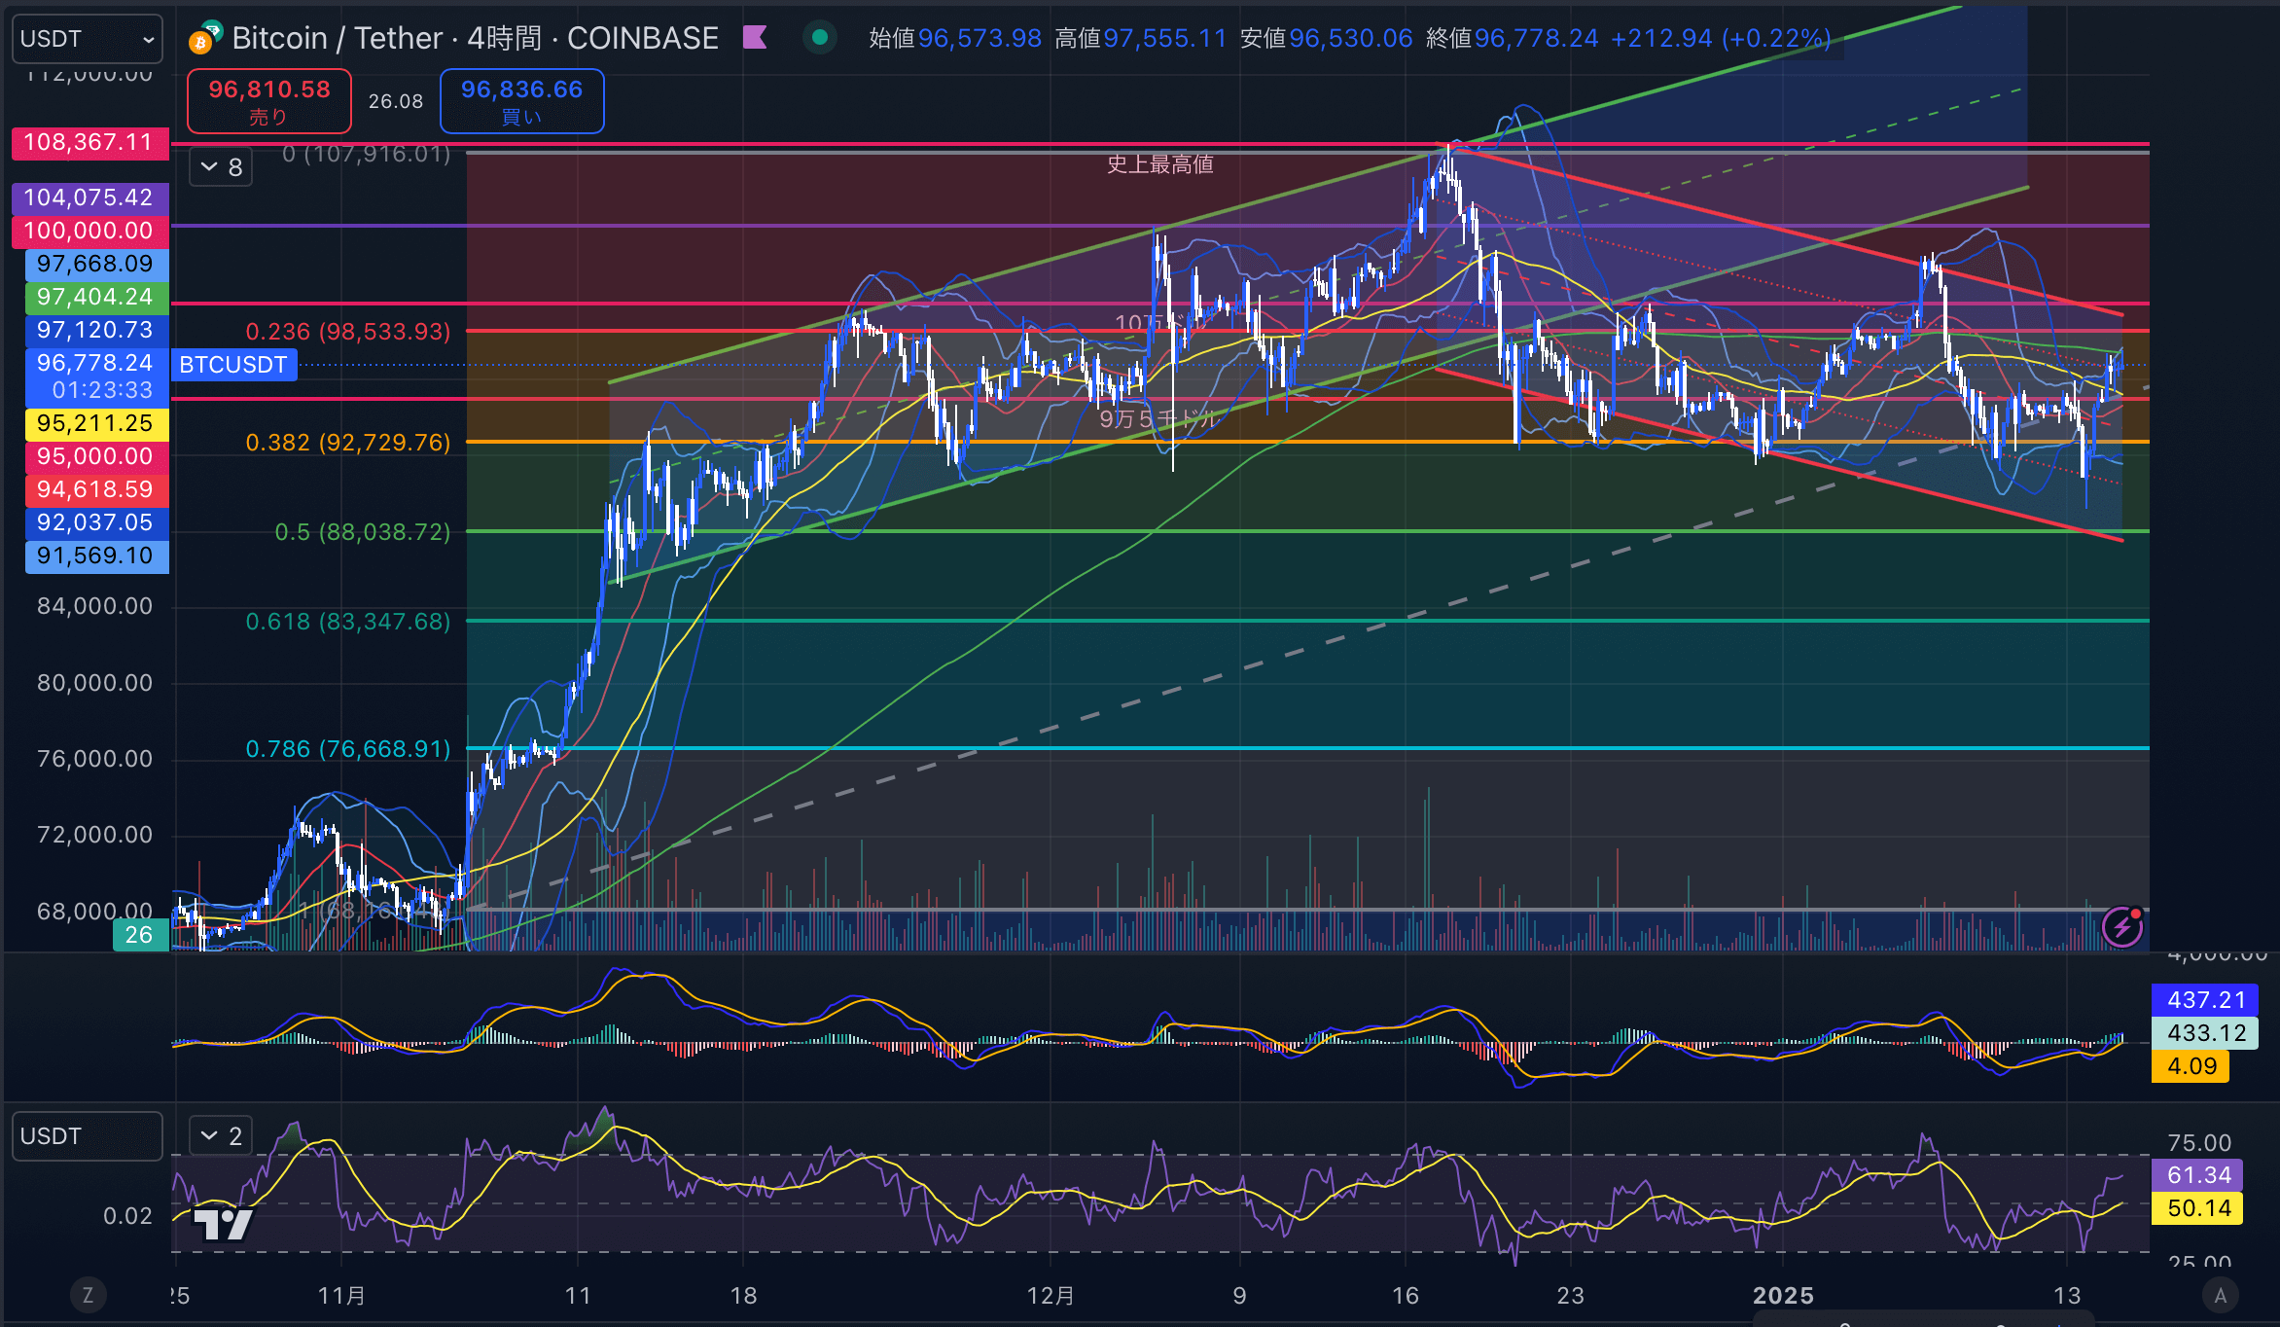
Task: Click the MACD value label 437.21
Action: [x=2204, y=1000]
